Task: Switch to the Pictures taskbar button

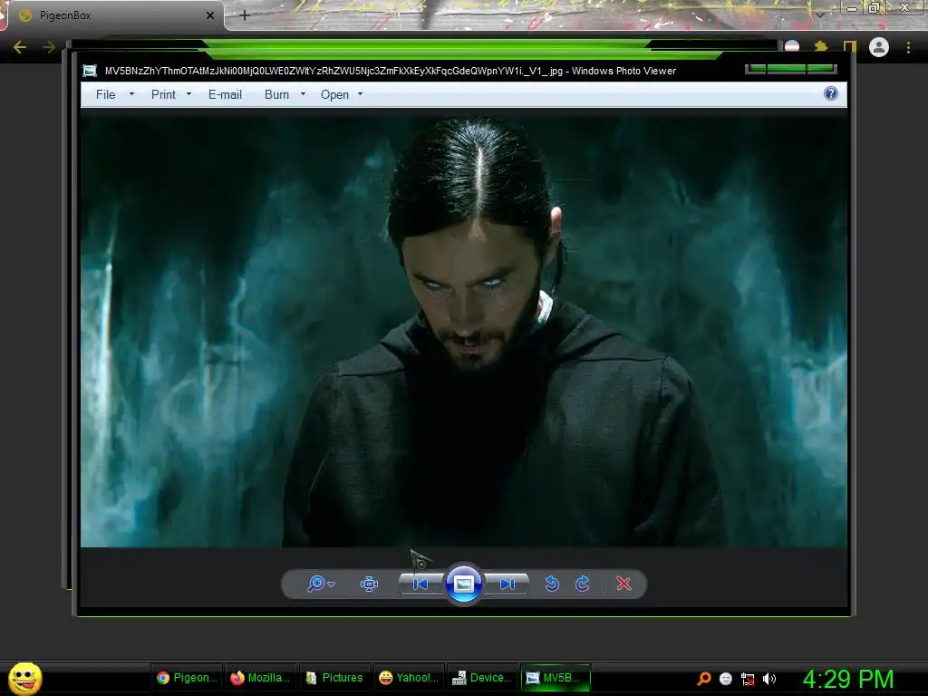Action: pyautogui.click(x=334, y=678)
